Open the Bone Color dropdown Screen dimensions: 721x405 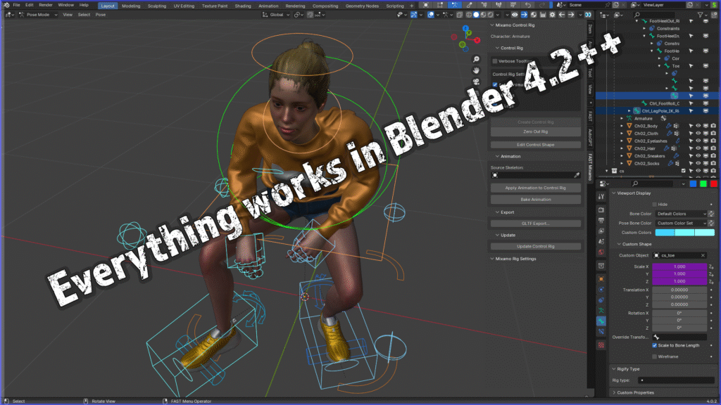pyautogui.click(x=681, y=214)
